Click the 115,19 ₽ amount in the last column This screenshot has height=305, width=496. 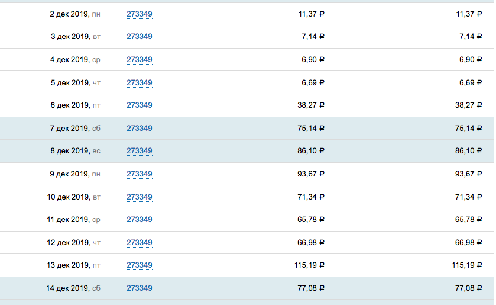point(460,266)
